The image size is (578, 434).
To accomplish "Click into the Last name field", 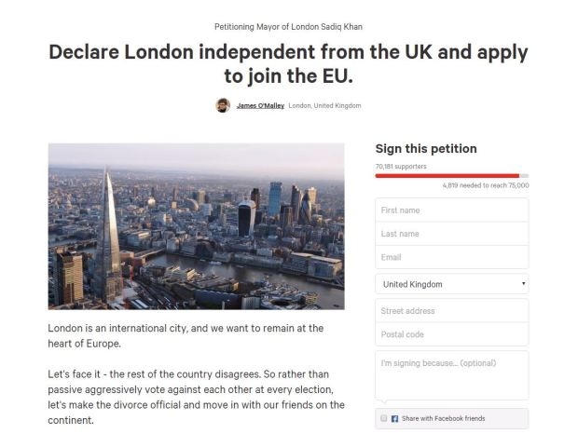I will [x=451, y=234].
